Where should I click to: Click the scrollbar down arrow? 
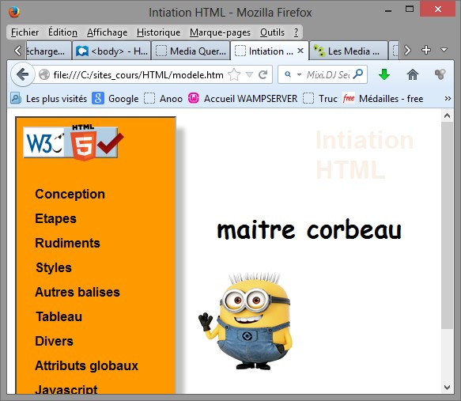pos(447,388)
